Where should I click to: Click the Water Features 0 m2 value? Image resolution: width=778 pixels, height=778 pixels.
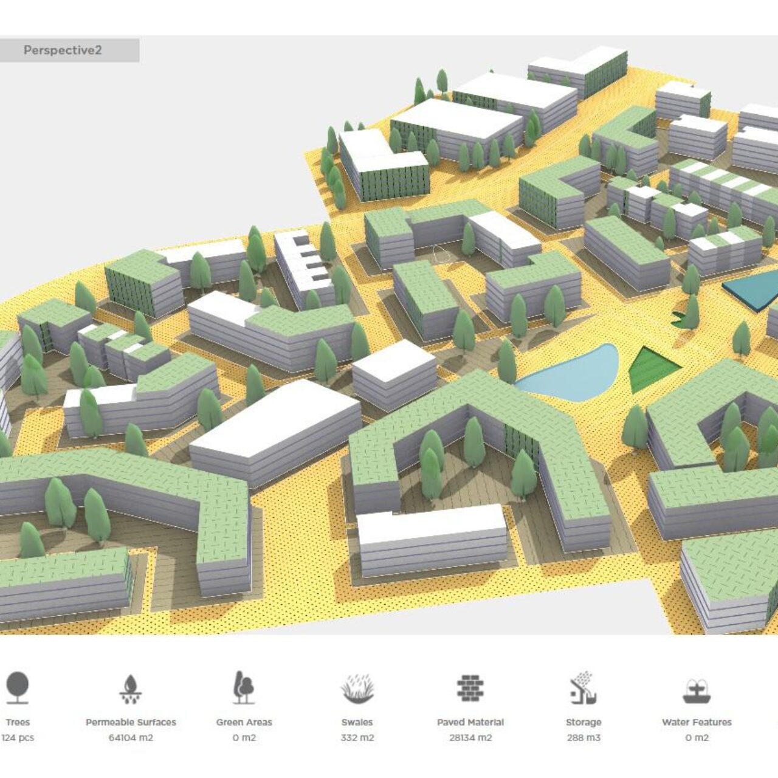(x=697, y=738)
